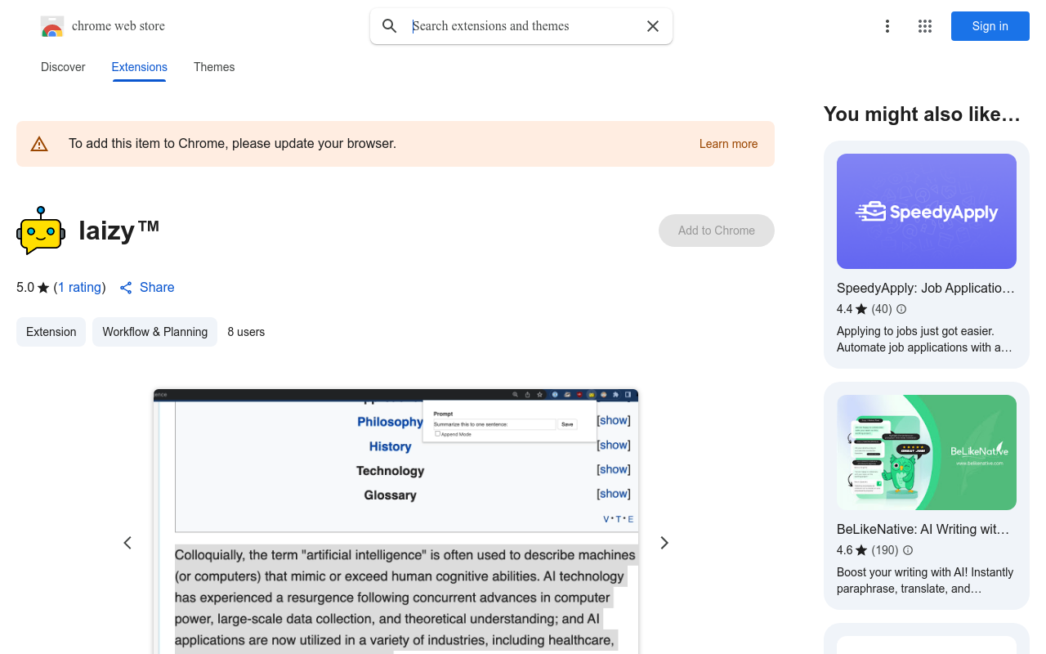Image resolution: width=1046 pixels, height=654 pixels.
Task: Open the BeLikeNative banner image
Action: click(x=927, y=452)
